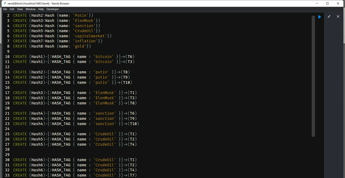Click line number 24 in gutter
345x178 pixels.
(x=7, y=129)
